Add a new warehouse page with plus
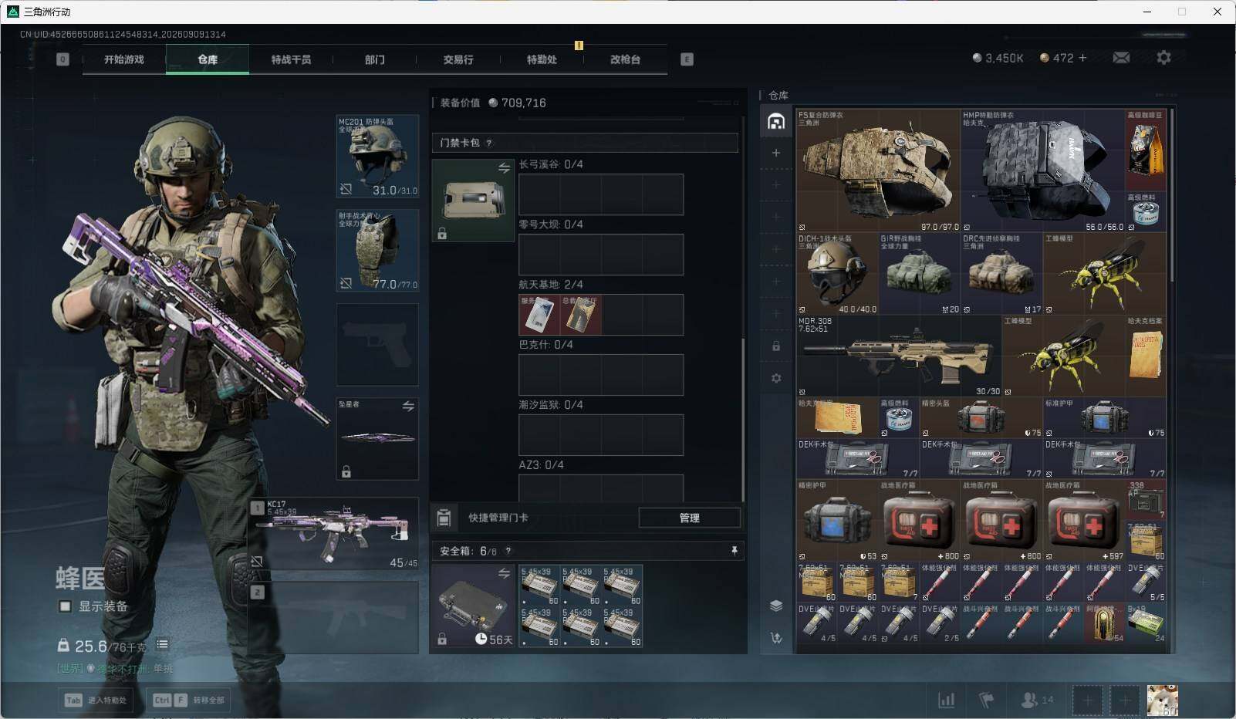Screen dimensions: 1236x719 tap(776, 153)
